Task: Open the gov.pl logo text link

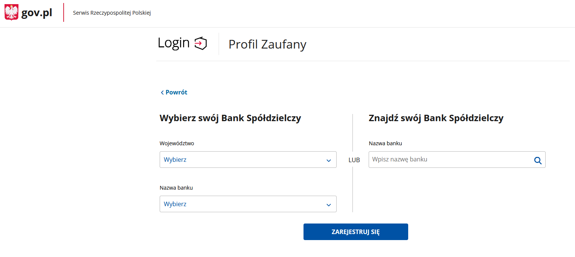Action: coord(37,13)
